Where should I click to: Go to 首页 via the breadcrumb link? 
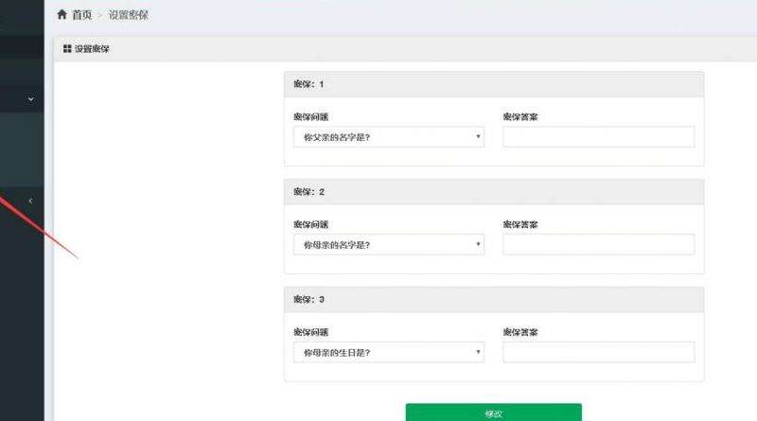point(82,15)
